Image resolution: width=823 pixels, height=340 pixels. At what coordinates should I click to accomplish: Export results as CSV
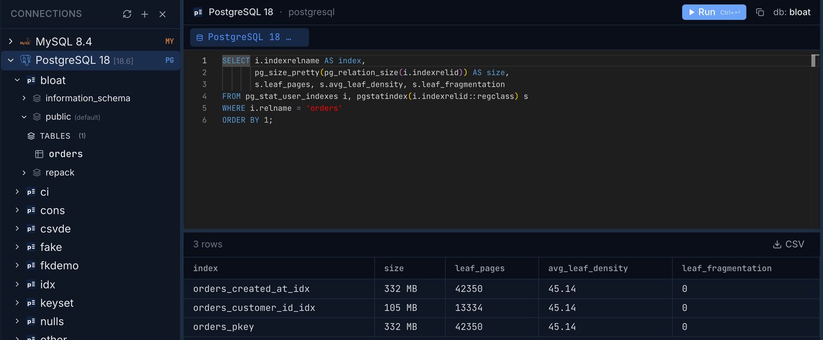tap(788, 244)
